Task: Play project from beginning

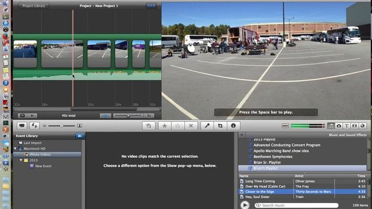Action: click(33, 116)
